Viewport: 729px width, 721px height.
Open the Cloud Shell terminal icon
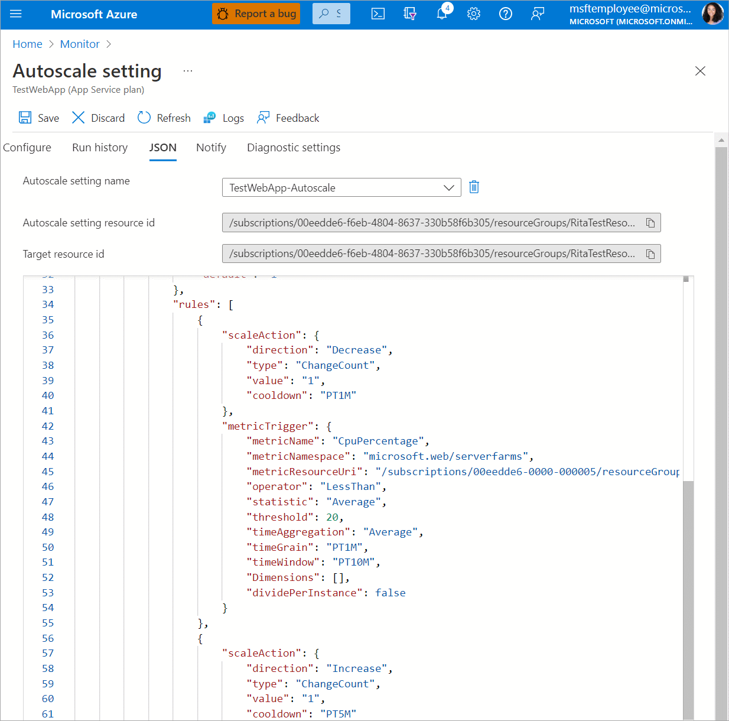378,14
